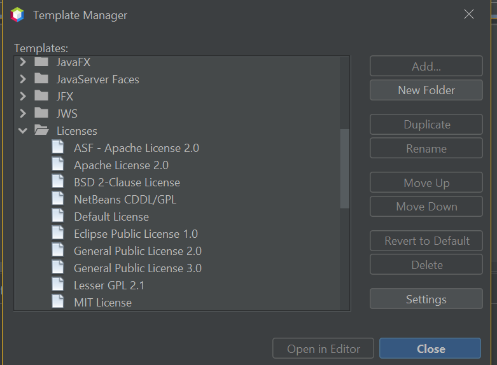Expand the JavaServer Faces folder
Screen dimensions: 497x365
pos(23,79)
